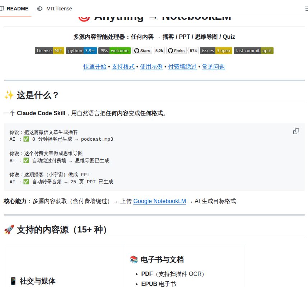Click the 574 forks count
The height and width of the screenshot is (287, 308).
click(x=193, y=51)
